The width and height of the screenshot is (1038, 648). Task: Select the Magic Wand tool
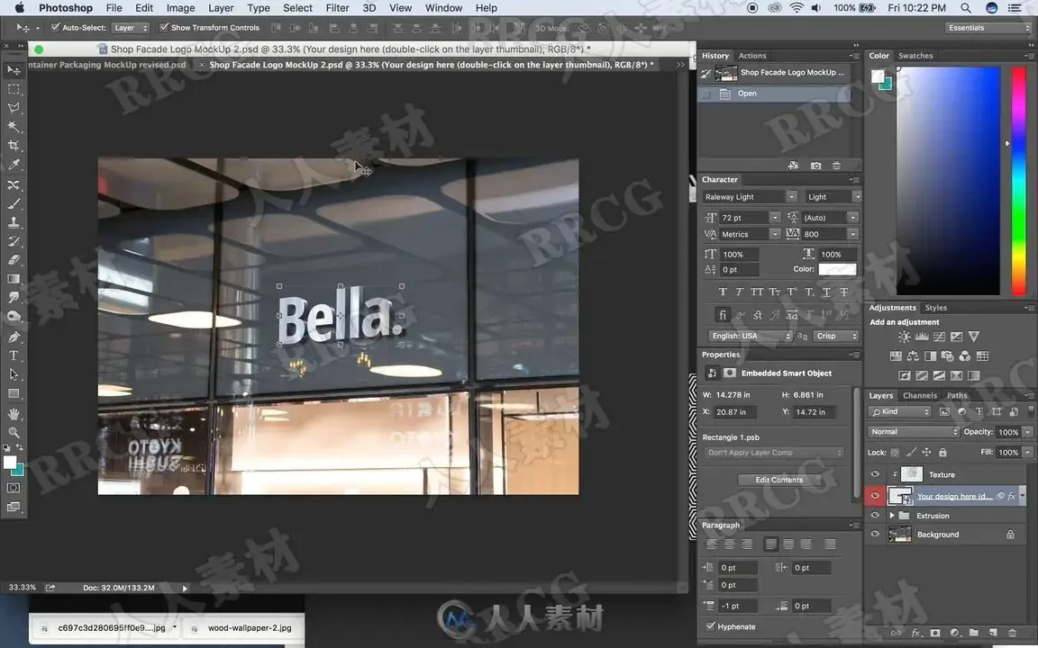[x=14, y=126]
